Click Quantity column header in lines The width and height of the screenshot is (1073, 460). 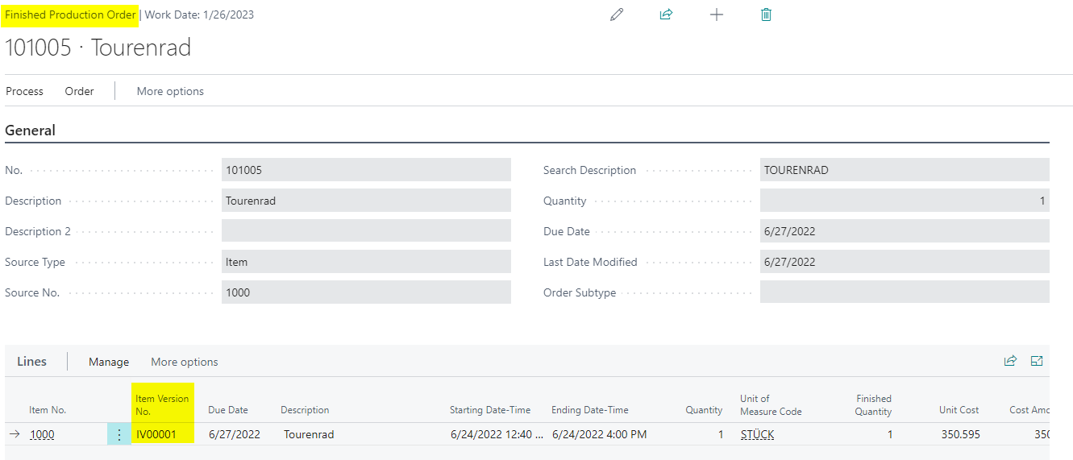(x=704, y=410)
